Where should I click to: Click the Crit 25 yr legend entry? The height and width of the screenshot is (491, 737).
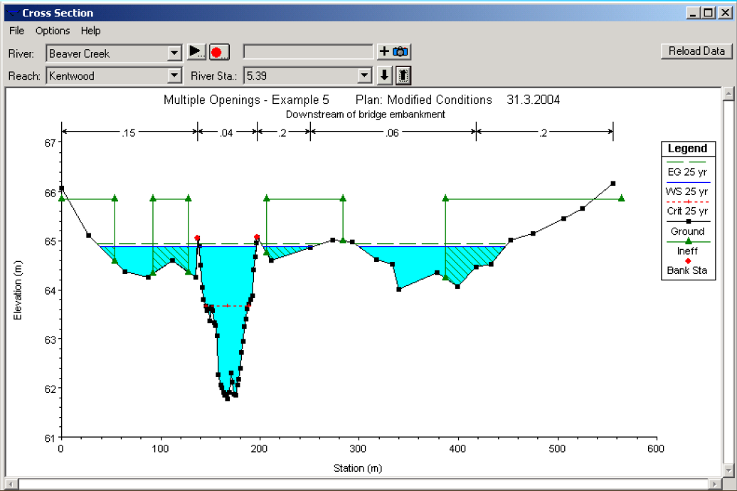(x=687, y=211)
